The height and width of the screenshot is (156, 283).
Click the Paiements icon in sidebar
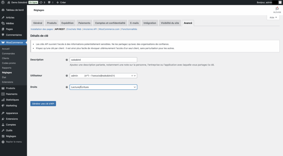3,94
